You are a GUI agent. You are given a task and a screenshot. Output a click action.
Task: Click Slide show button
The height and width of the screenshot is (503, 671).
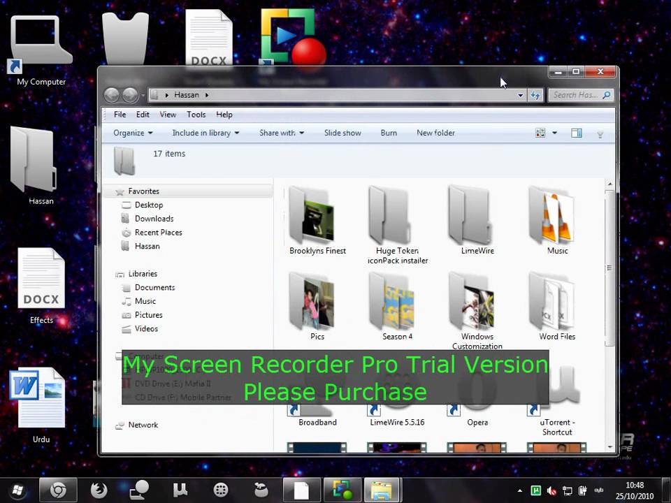(x=342, y=133)
